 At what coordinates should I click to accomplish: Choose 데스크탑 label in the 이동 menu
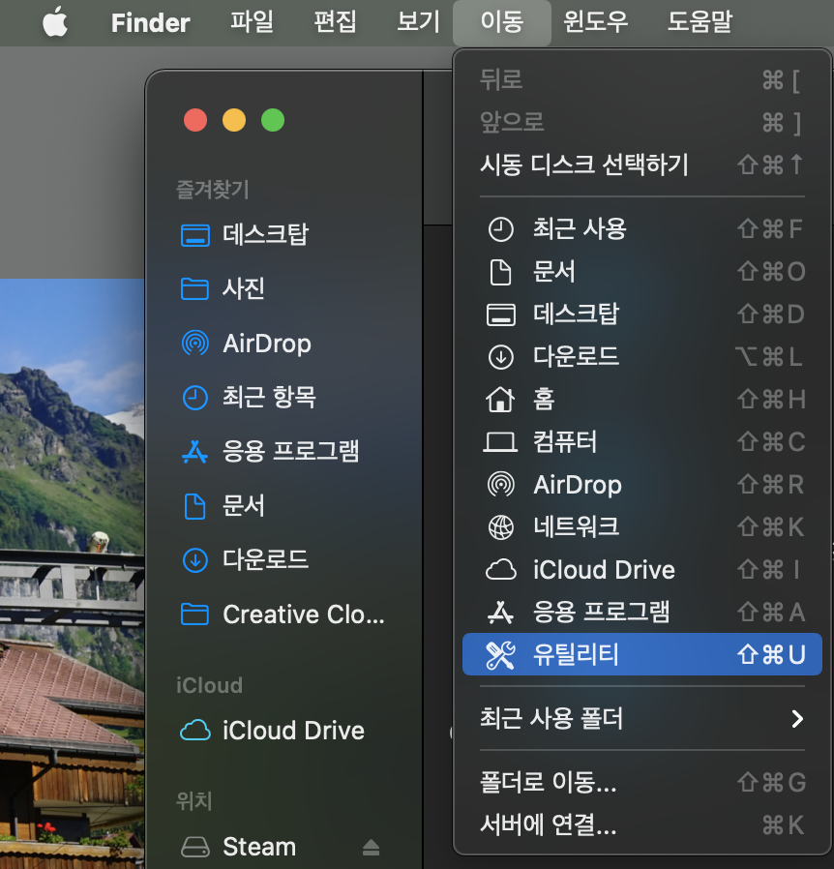576,315
